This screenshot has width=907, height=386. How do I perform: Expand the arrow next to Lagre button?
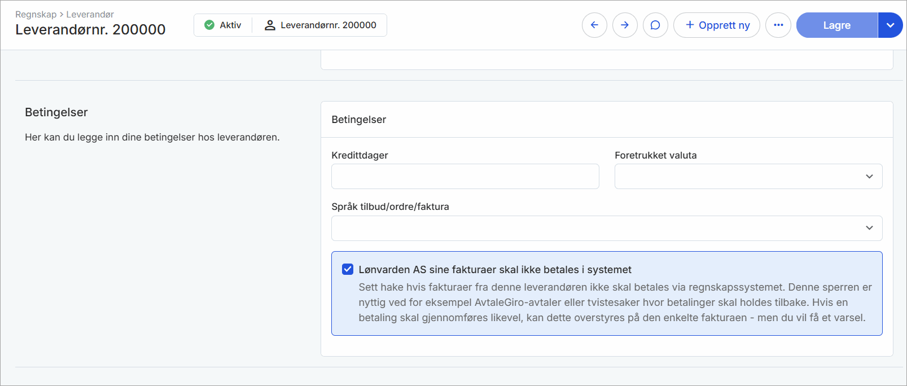coord(890,25)
